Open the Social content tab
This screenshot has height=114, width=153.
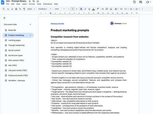[18, 50]
